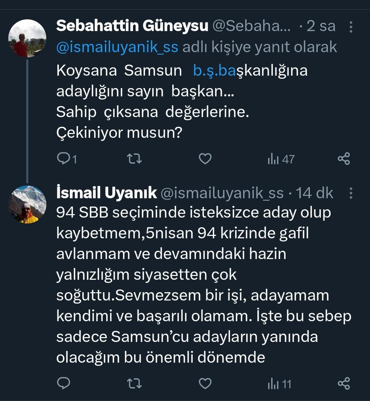
Task: View analytics showing 47 views
Action: [x=281, y=159]
